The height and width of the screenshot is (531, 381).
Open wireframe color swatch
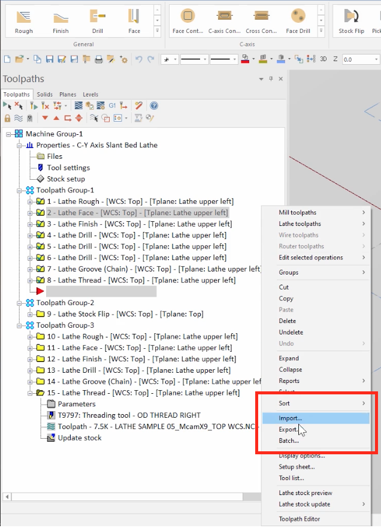pyautogui.click(x=246, y=59)
